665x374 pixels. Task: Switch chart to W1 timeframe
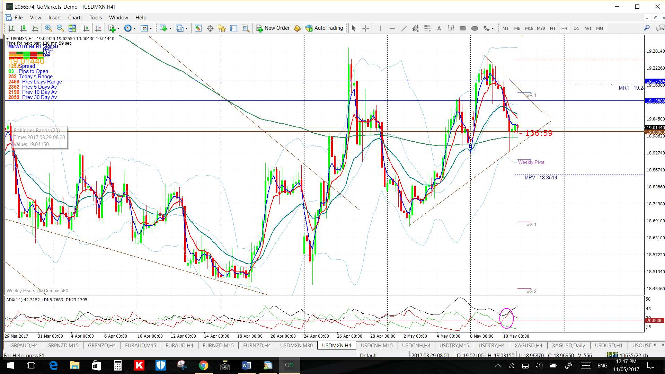click(588, 28)
